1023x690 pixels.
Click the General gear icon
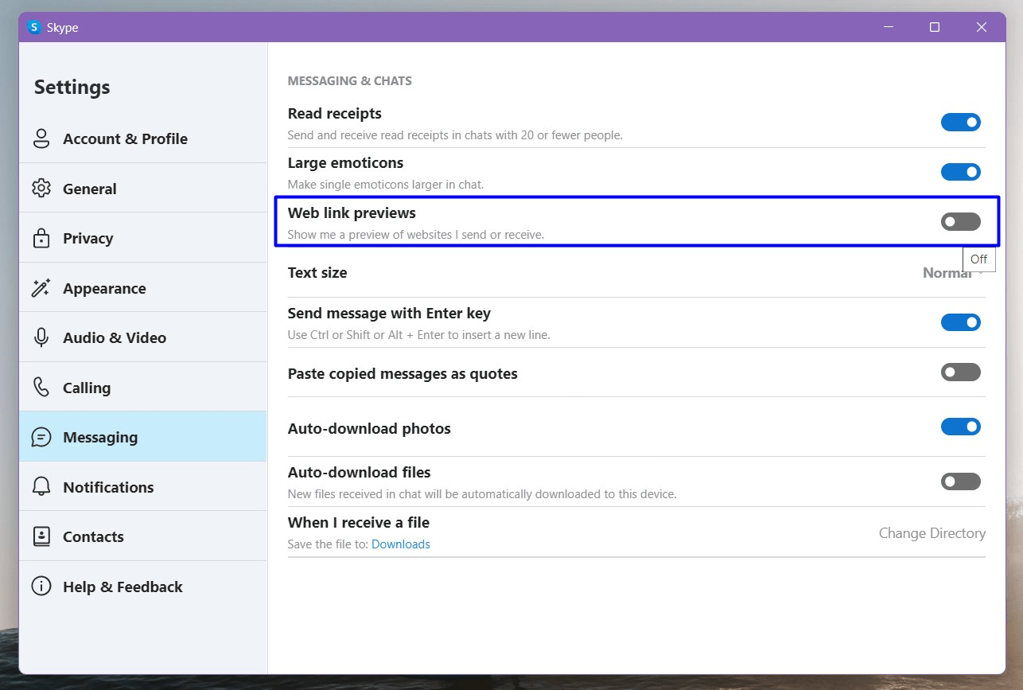(41, 189)
